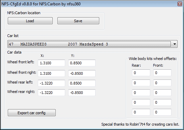Viewport: 184px width, 130px height.
Task: Click the 'Car data' group label
Action: pyautogui.click(x=14, y=52)
